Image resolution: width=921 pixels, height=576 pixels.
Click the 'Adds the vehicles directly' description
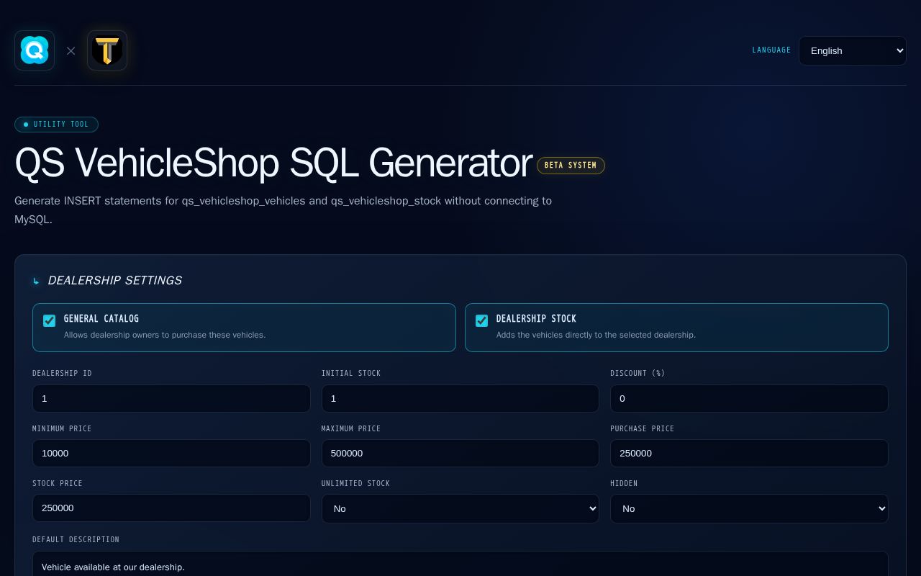pyautogui.click(x=596, y=335)
